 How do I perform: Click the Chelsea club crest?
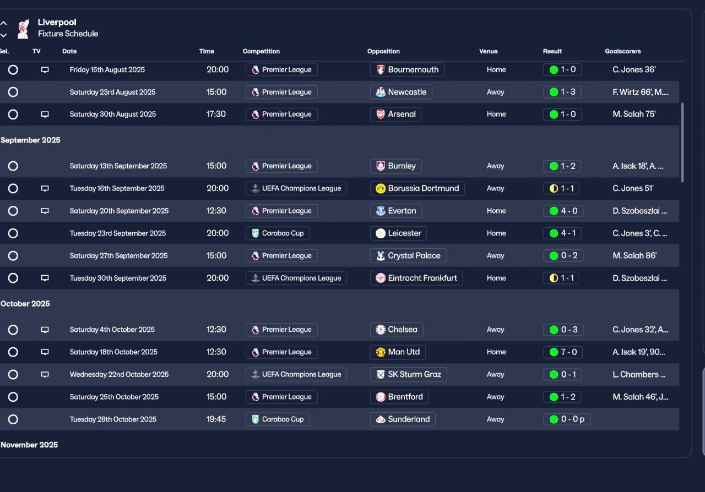coord(380,330)
